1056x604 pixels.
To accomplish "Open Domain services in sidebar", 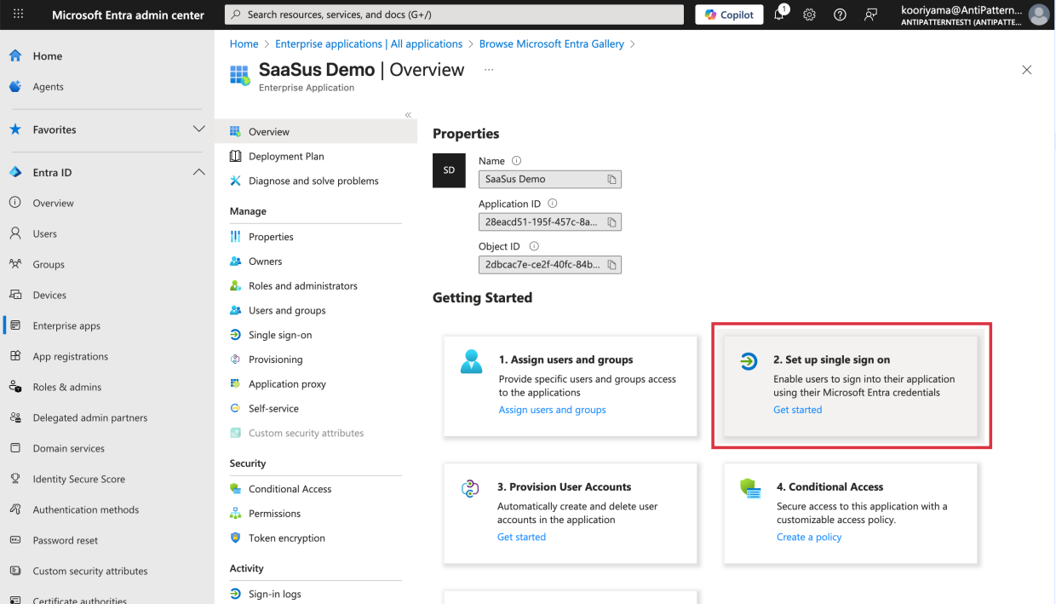I will [x=68, y=448].
